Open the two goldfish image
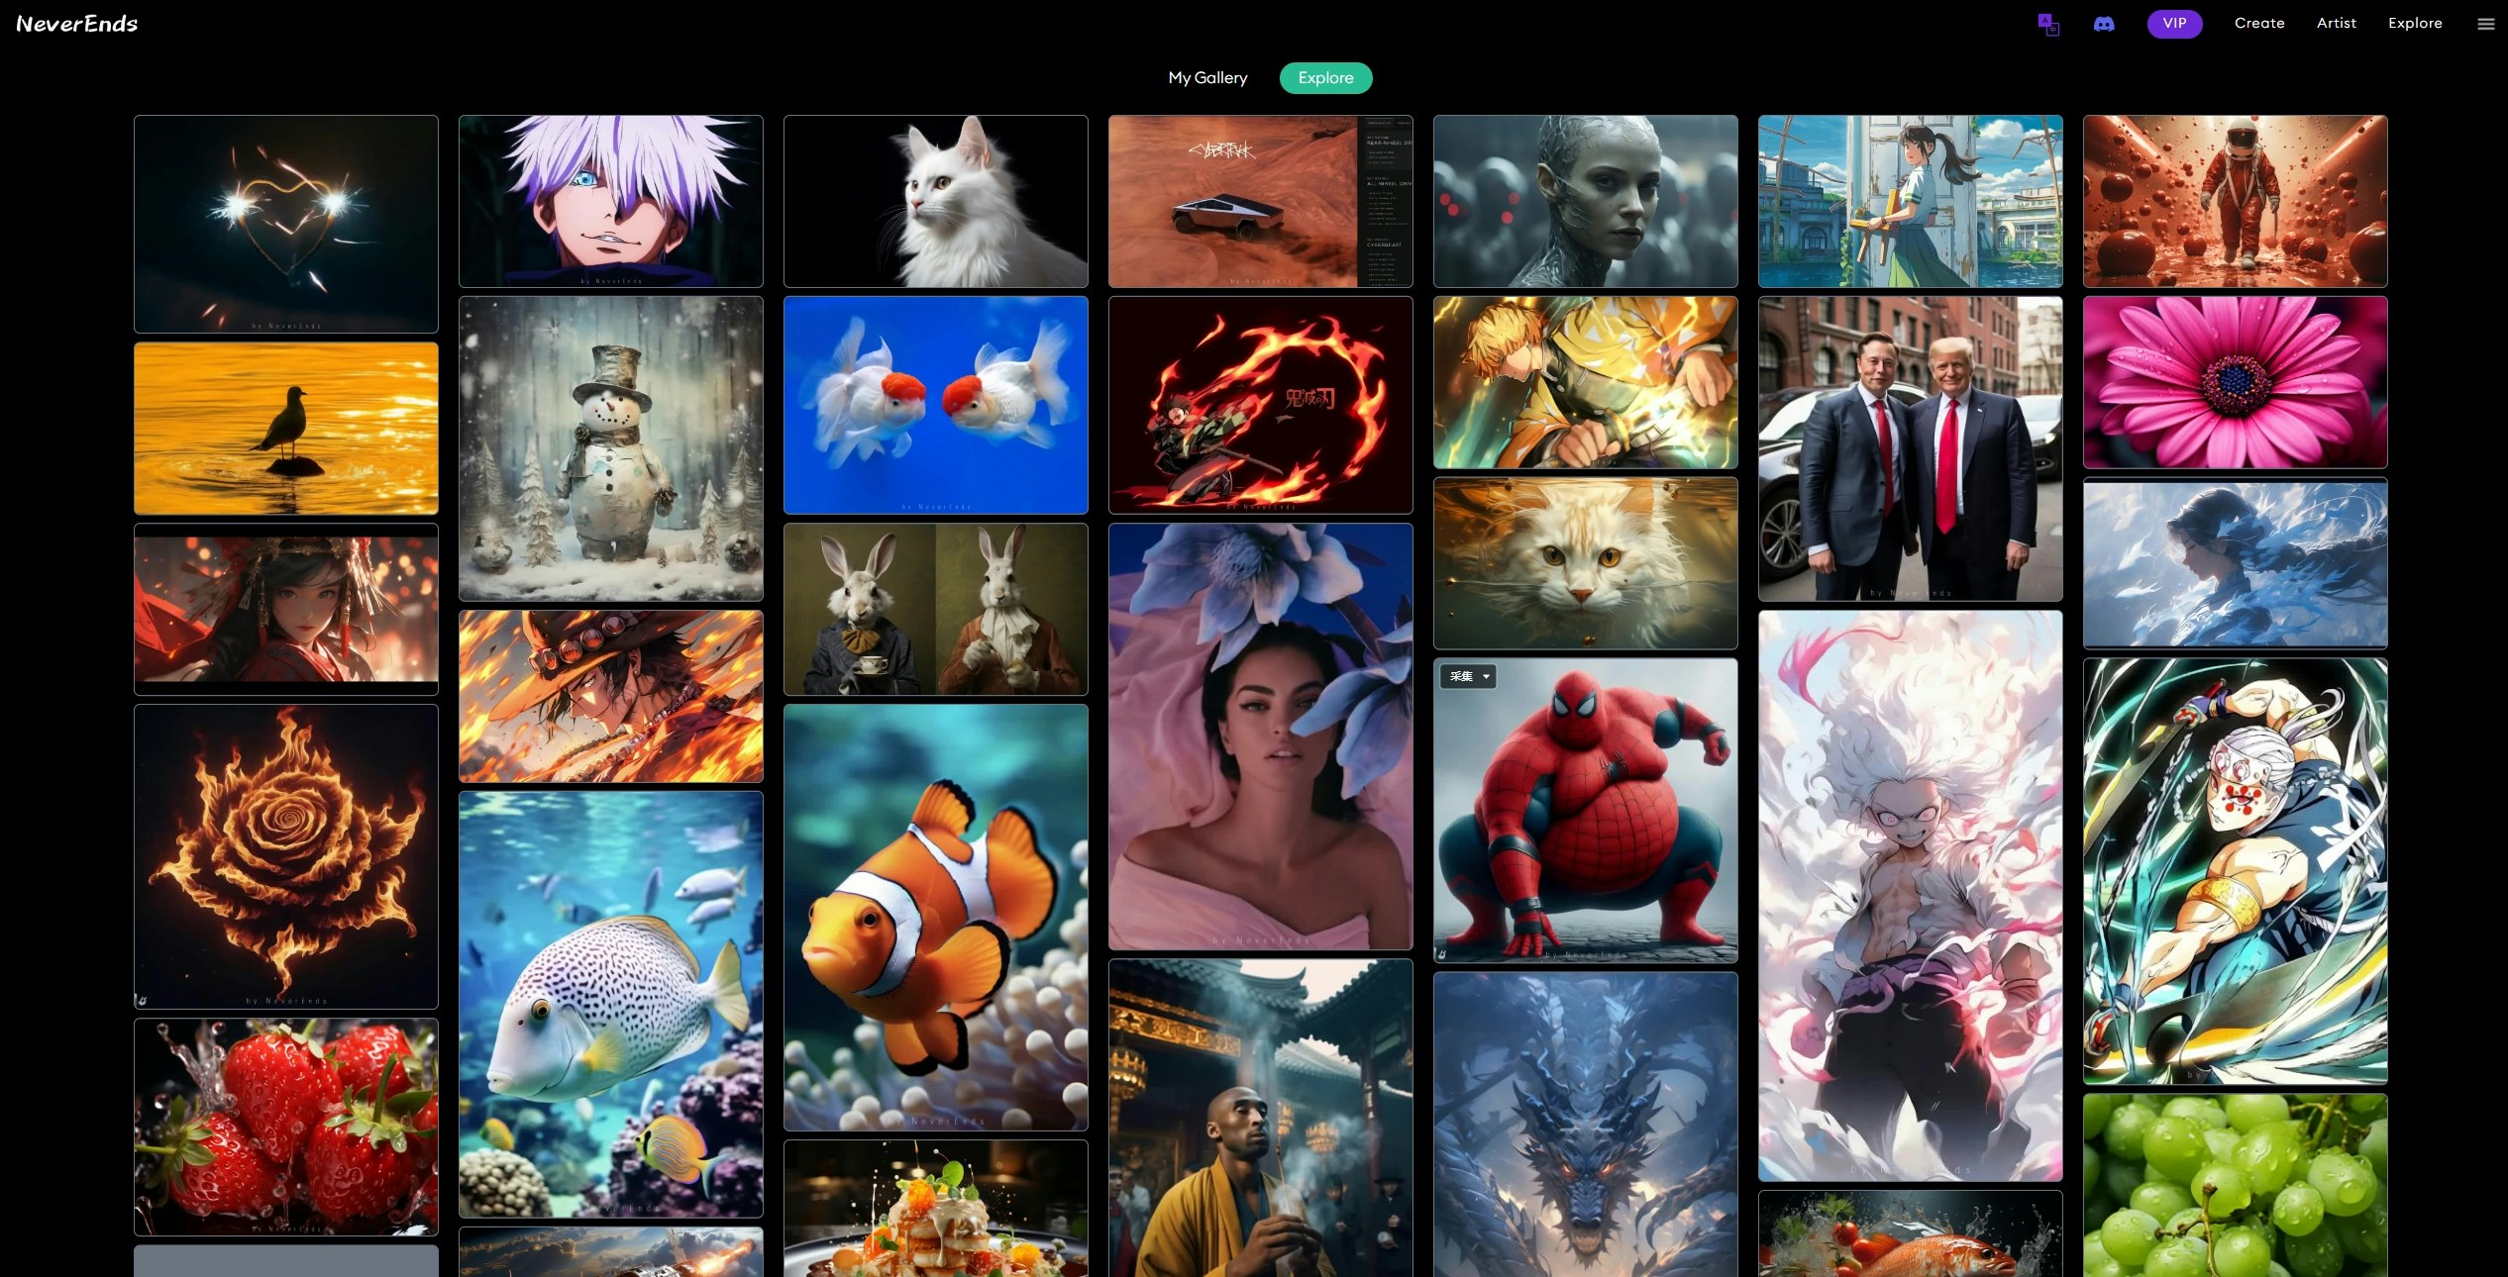The width and height of the screenshot is (2508, 1277). pyautogui.click(x=936, y=405)
